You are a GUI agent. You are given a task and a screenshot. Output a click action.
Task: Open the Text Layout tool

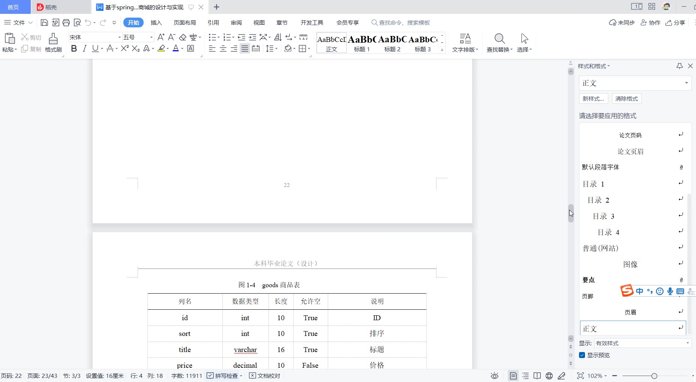pyautogui.click(x=465, y=43)
